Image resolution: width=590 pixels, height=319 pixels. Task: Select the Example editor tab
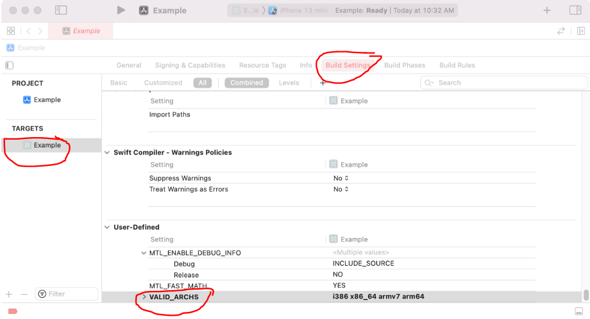point(81,31)
